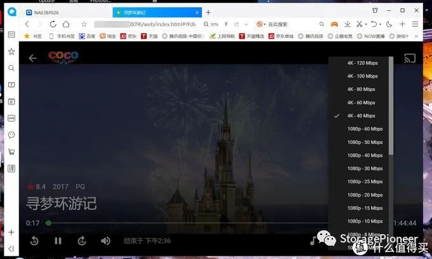Choose 1080p - 15 Mbps quality
Viewport: 432px width, 259px height.
pos(365,208)
